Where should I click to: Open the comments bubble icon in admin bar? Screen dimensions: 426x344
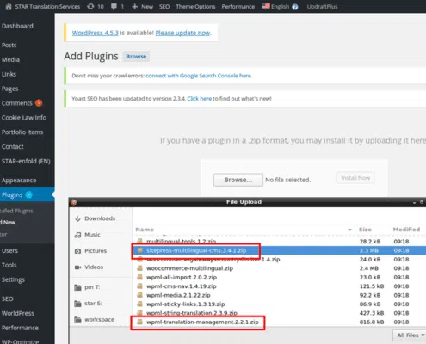coord(114,6)
